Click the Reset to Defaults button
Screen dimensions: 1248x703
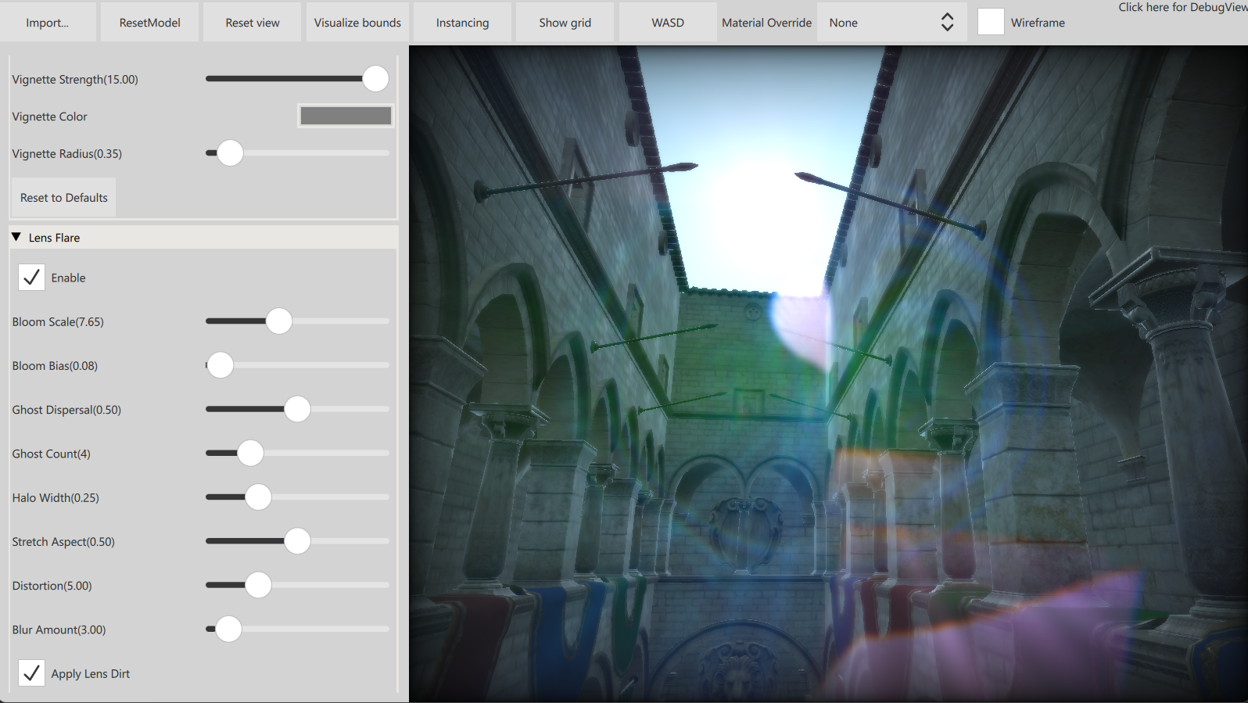point(63,198)
